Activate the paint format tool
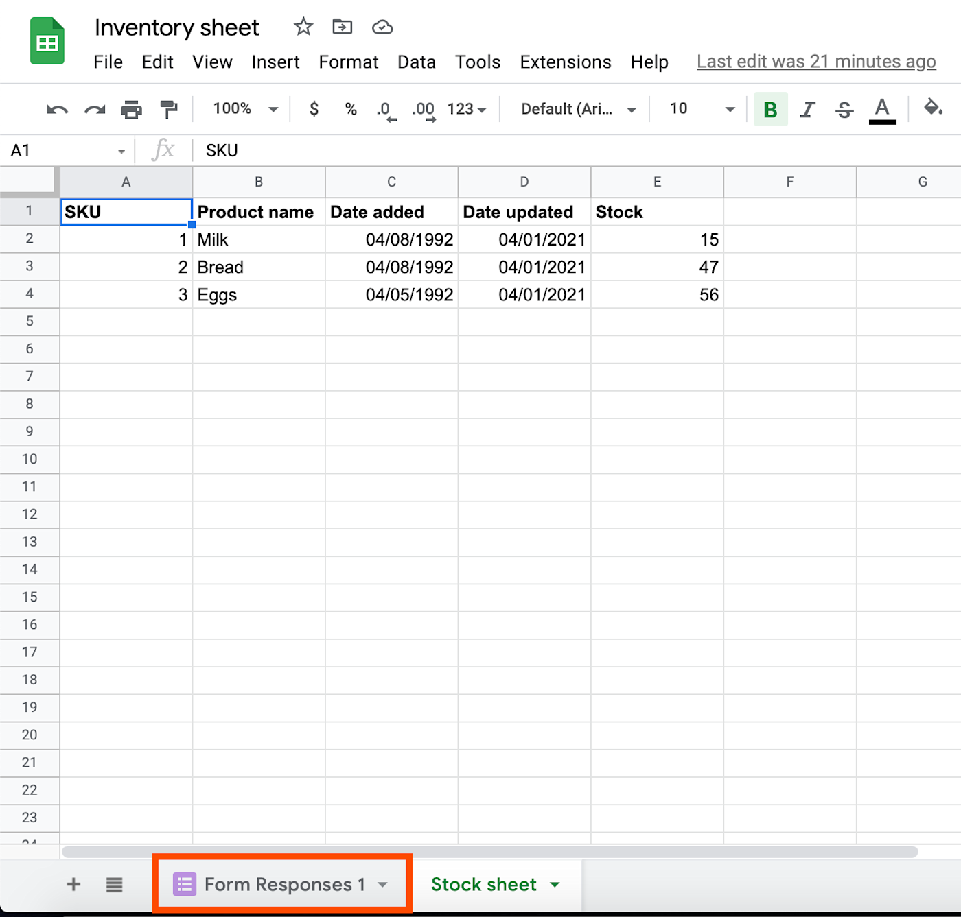 [168, 109]
